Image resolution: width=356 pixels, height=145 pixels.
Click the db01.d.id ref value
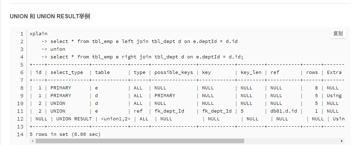pos(283,111)
